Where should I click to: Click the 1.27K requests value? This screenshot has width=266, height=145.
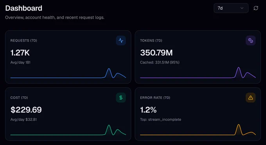(x=20, y=53)
